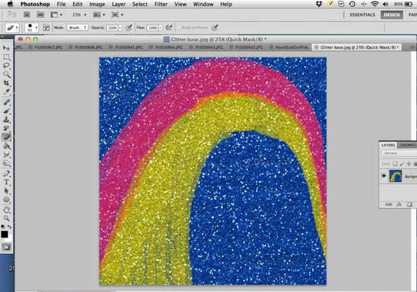
Task: Click the black foreground color swatch
Action: tap(5, 233)
